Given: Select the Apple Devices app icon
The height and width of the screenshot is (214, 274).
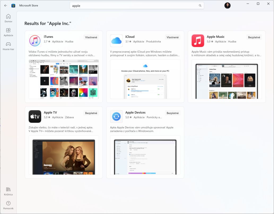Looking at the screenshot, I should pos(116,116).
